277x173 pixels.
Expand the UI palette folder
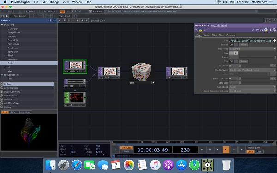tap(6, 67)
